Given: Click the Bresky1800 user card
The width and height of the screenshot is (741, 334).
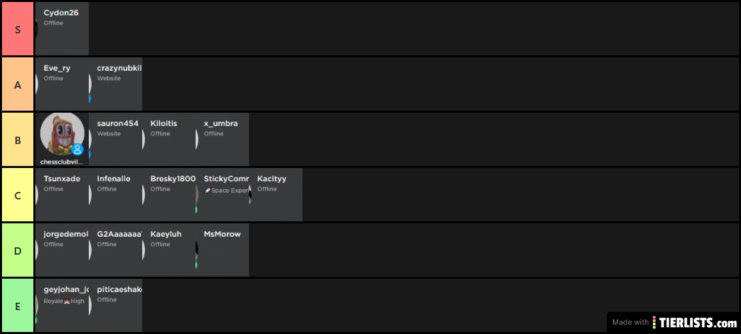Looking at the screenshot, I should [x=169, y=195].
